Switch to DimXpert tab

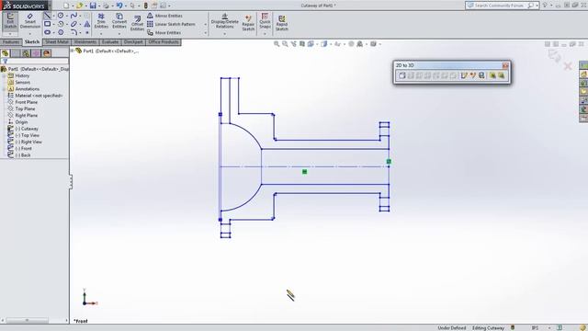tap(133, 42)
